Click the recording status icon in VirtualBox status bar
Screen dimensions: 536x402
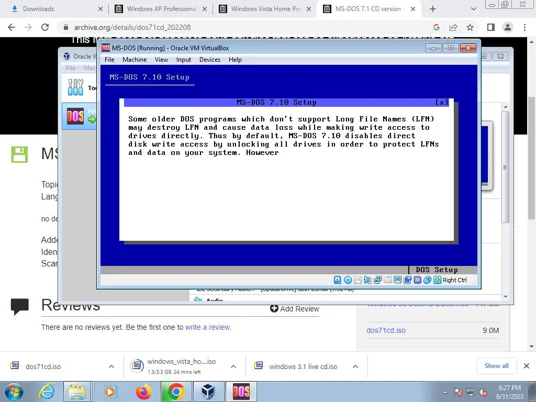click(x=407, y=280)
